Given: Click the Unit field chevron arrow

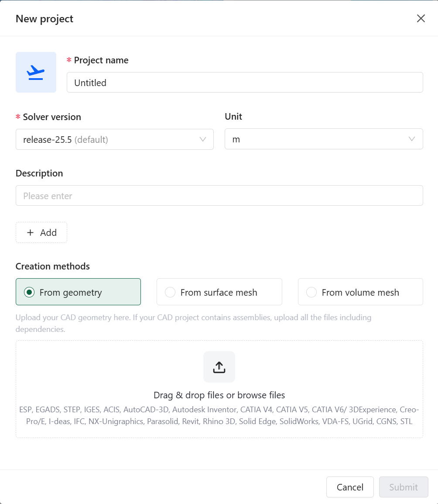Looking at the screenshot, I should pos(411,139).
